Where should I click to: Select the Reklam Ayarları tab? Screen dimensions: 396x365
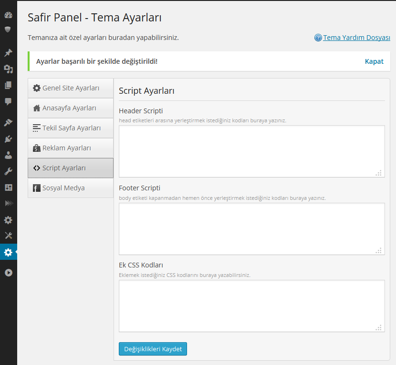coord(71,148)
